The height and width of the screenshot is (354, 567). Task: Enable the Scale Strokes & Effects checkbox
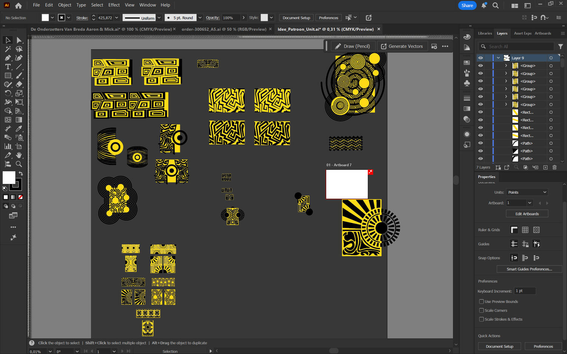tap(482, 319)
